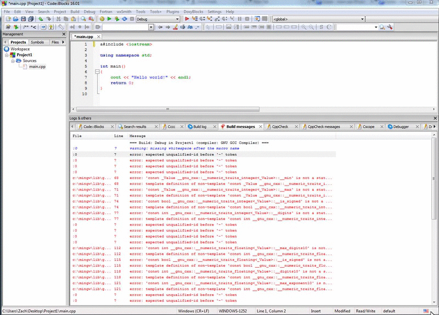Image resolution: width=439 pixels, height=315 pixels.
Task: Collapse the Project1 tree node
Action: [7, 55]
